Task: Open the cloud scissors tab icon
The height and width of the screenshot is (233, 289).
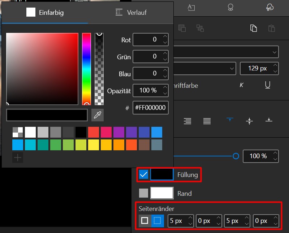Action: pyautogui.click(x=270, y=7)
